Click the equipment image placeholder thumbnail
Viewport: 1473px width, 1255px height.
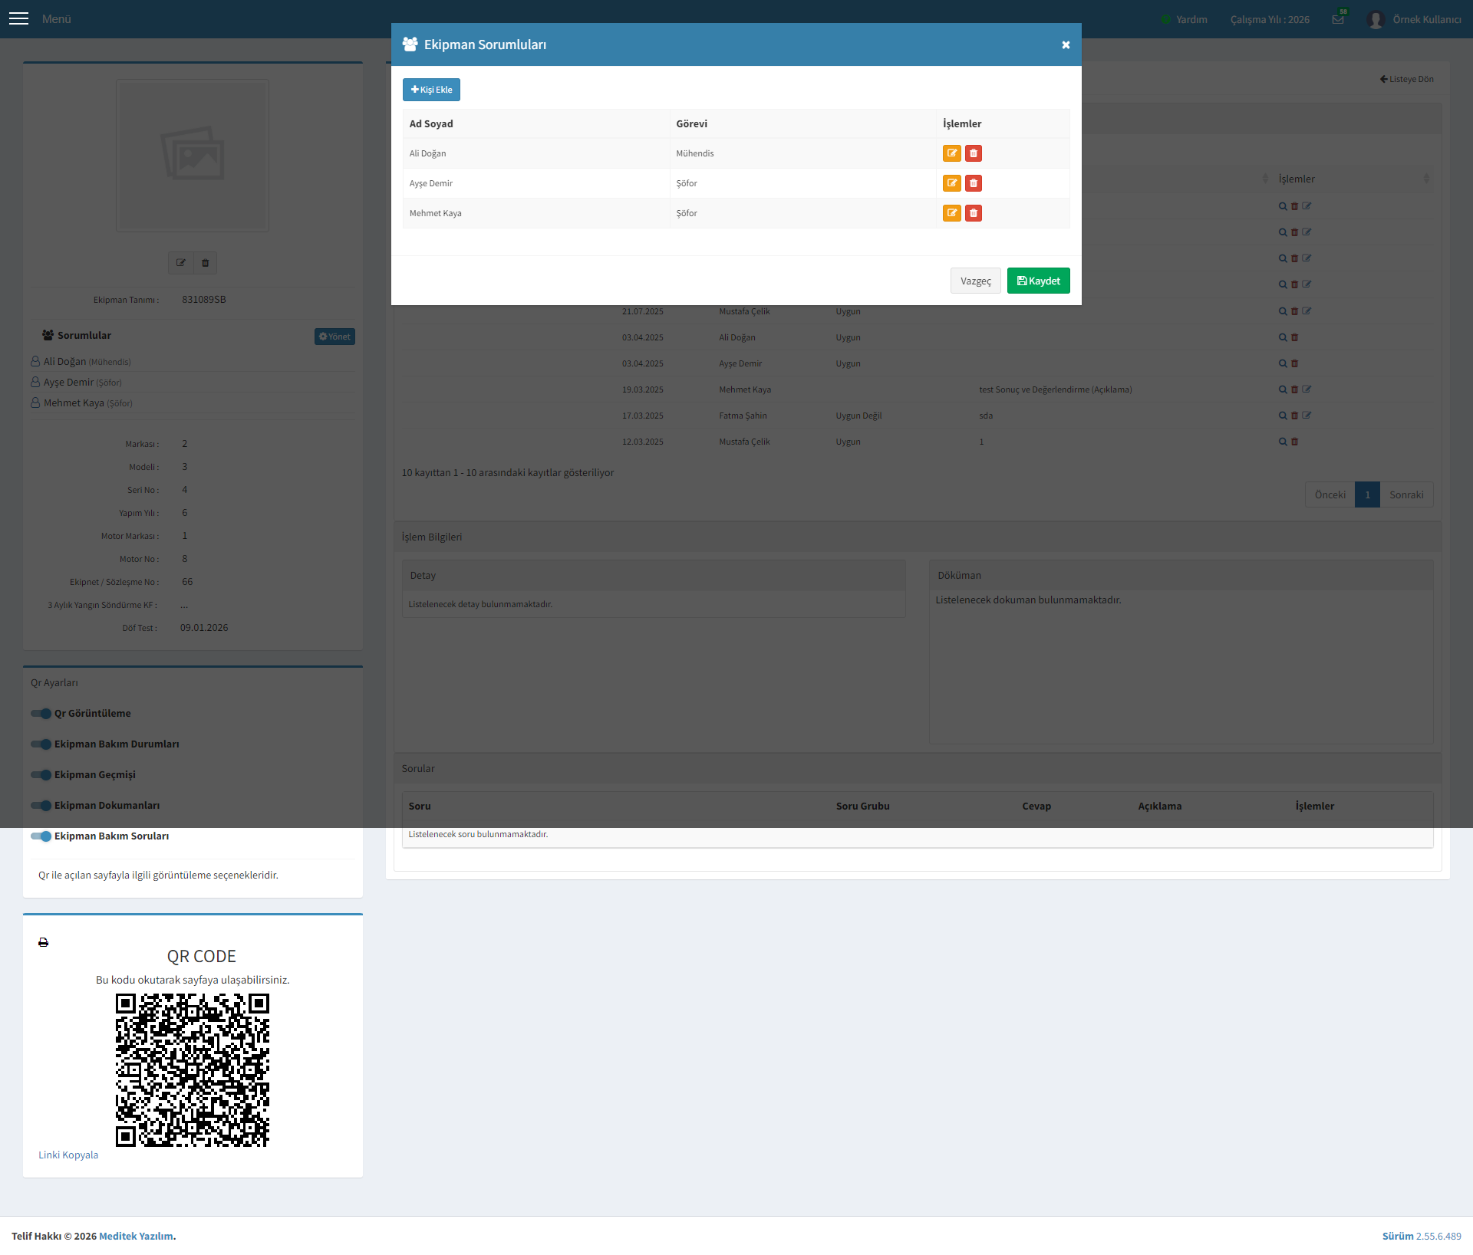point(193,155)
